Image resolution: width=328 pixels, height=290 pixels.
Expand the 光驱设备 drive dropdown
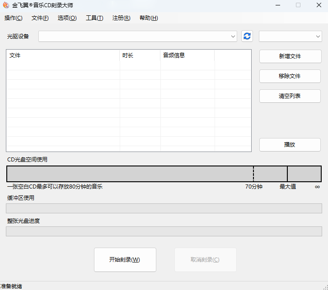click(x=138, y=36)
